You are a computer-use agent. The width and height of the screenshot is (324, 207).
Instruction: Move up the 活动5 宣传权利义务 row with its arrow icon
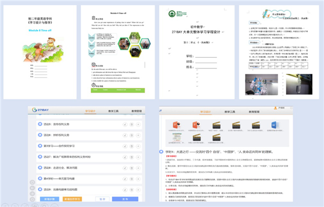point(138,125)
